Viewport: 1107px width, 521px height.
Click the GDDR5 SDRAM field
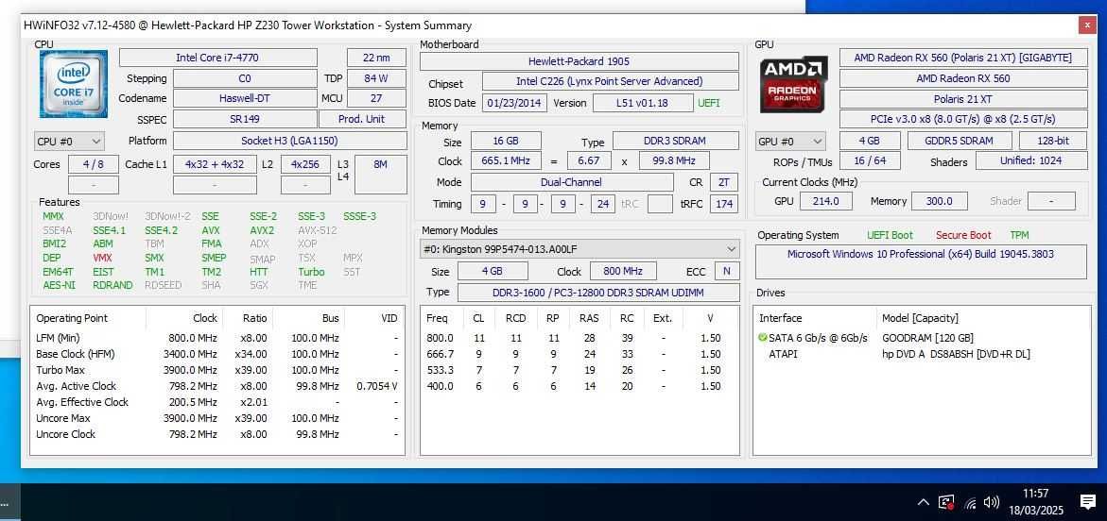coord(959,141)
